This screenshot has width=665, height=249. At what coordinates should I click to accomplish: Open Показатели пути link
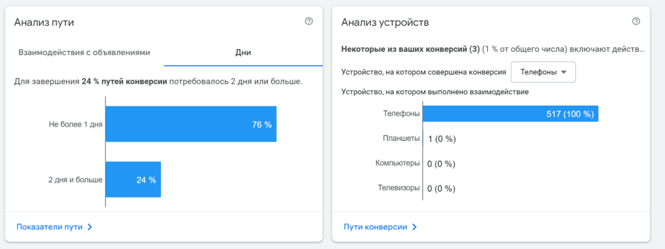(49, 227)
